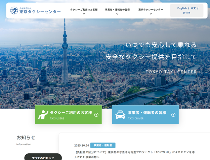Switch site language to 한국어
Screen dimensions: 210x160
[x=186, y=13]
